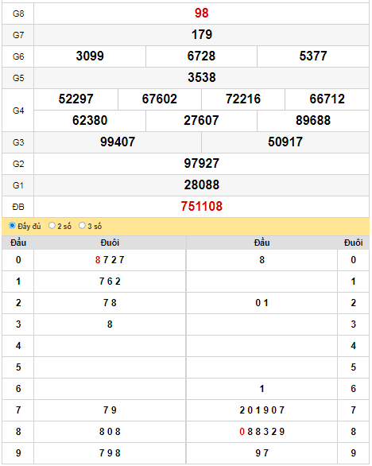
Task: Click G3 number 50917
Action: (285, 142)
